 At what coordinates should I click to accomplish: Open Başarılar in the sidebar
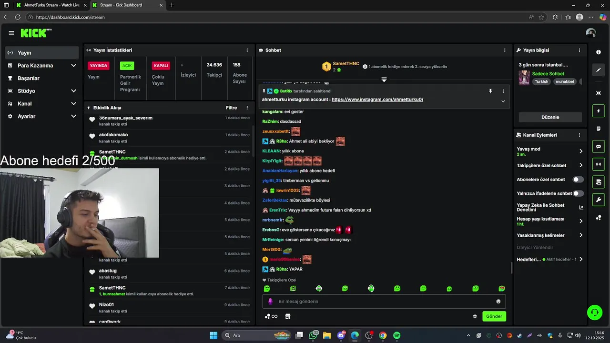point(42,78)
